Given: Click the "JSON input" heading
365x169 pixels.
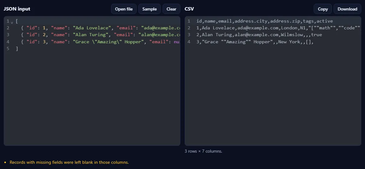Looking at the screenshot, I should [17, 9].
